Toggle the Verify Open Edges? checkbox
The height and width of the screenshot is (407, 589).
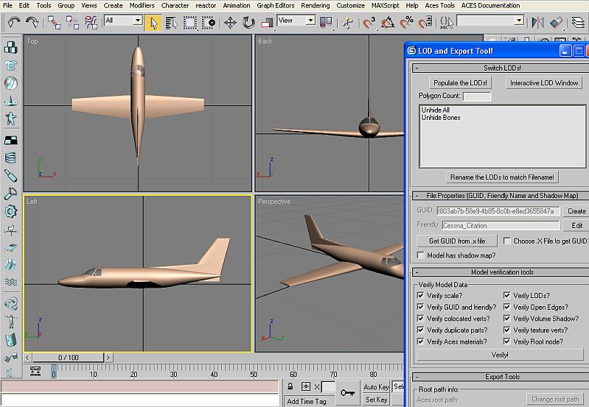[x=507, y=308]
